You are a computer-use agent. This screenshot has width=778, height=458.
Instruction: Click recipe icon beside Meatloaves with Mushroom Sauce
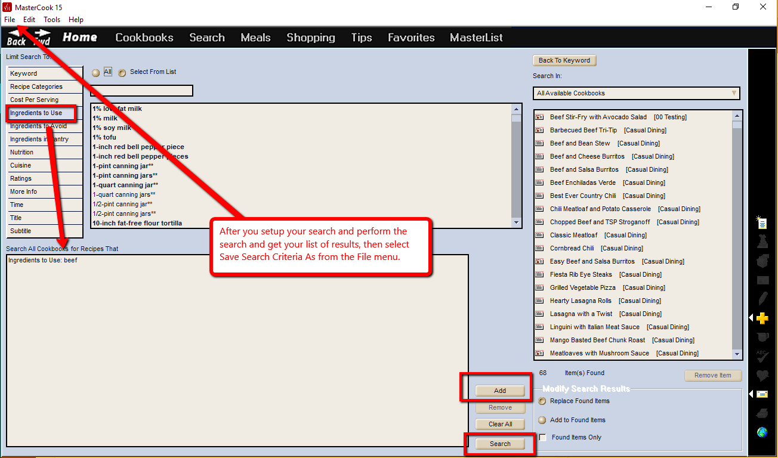[x=539, y=353]
